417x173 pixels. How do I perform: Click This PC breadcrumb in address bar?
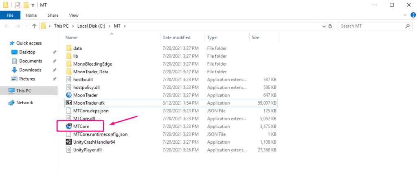(61, 26)
